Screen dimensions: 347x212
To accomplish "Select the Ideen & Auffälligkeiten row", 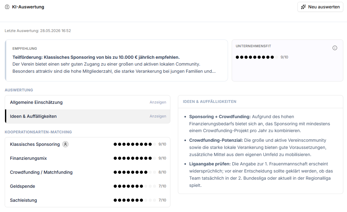I will (88, 116).
